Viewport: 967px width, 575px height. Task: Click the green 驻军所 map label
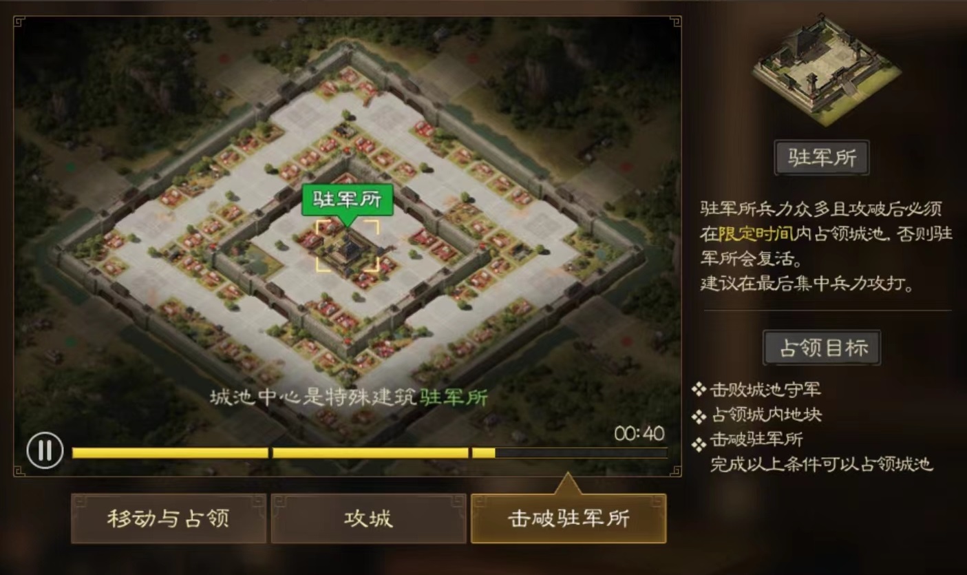coord(348,200)
